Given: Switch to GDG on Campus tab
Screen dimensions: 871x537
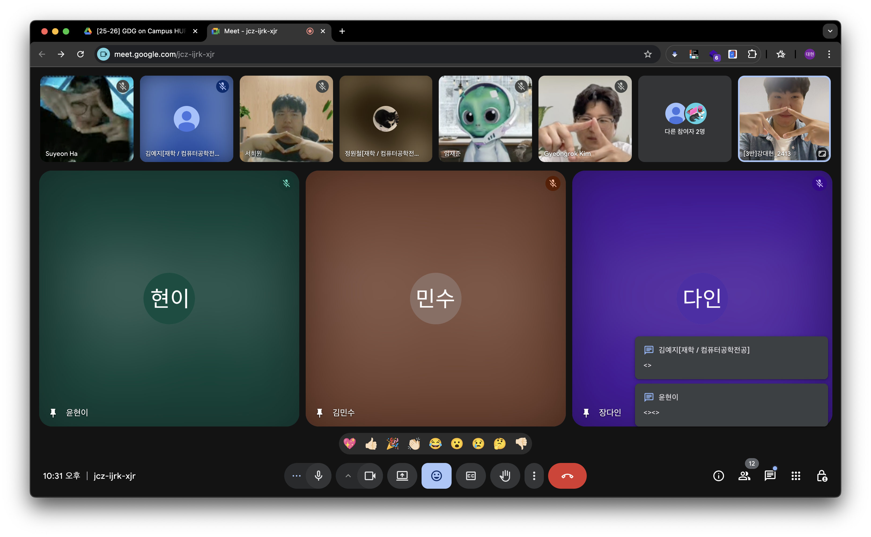Looking at the screenshot, I should (x=141, y=31).
